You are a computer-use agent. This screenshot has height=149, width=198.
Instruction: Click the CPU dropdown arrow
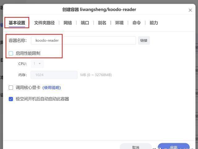[40, 64]
